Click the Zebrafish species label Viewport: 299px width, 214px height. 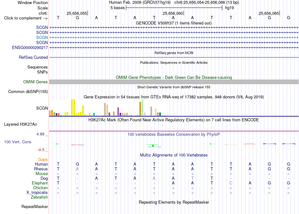click(x=39, y=197)
